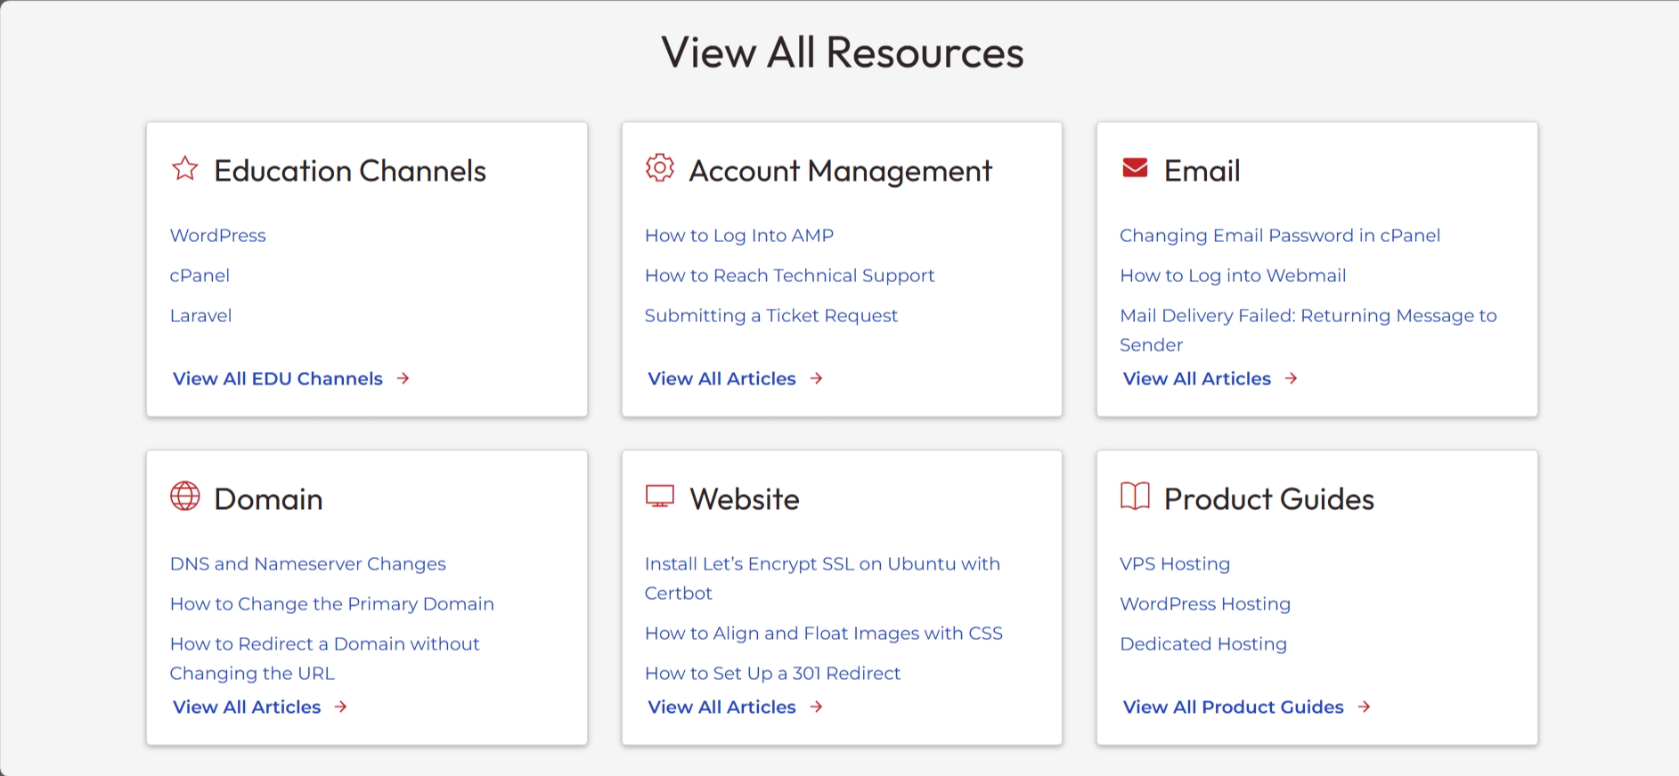Open DNS and Nameserver Changes article
Image resolution: width=1679 pixels, height=776 pixels.
pyautogui.click(x=308, y=563)
